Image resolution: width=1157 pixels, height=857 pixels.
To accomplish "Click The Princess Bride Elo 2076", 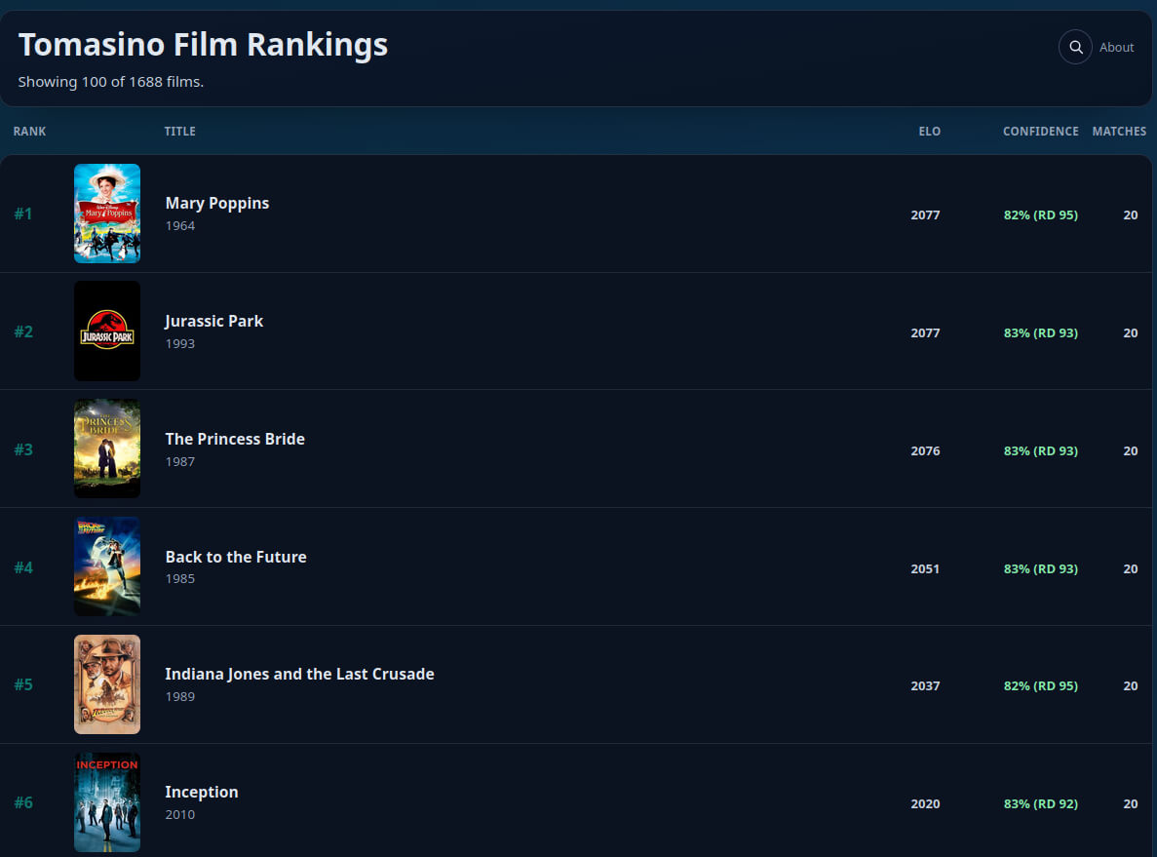I will click(925, 451).
